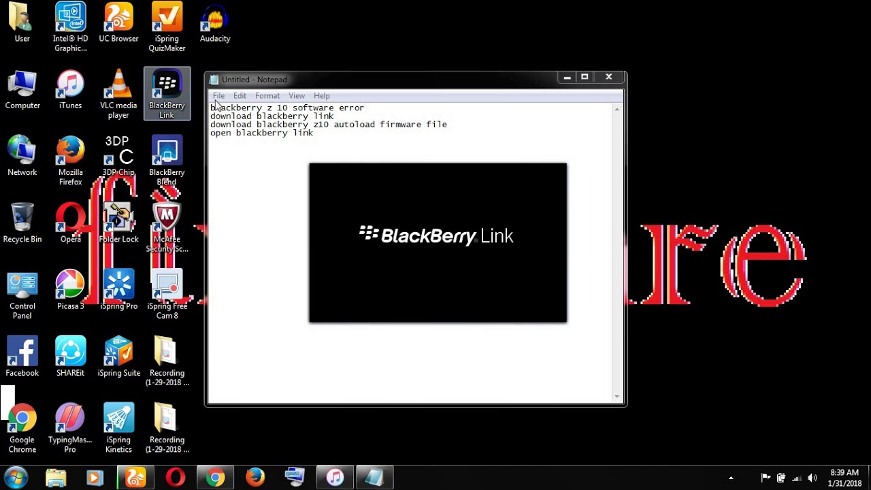The height and width of the screenshot is (490, 871).
Task: Open the Windows Start menu
Action: (x=16, y=477)
